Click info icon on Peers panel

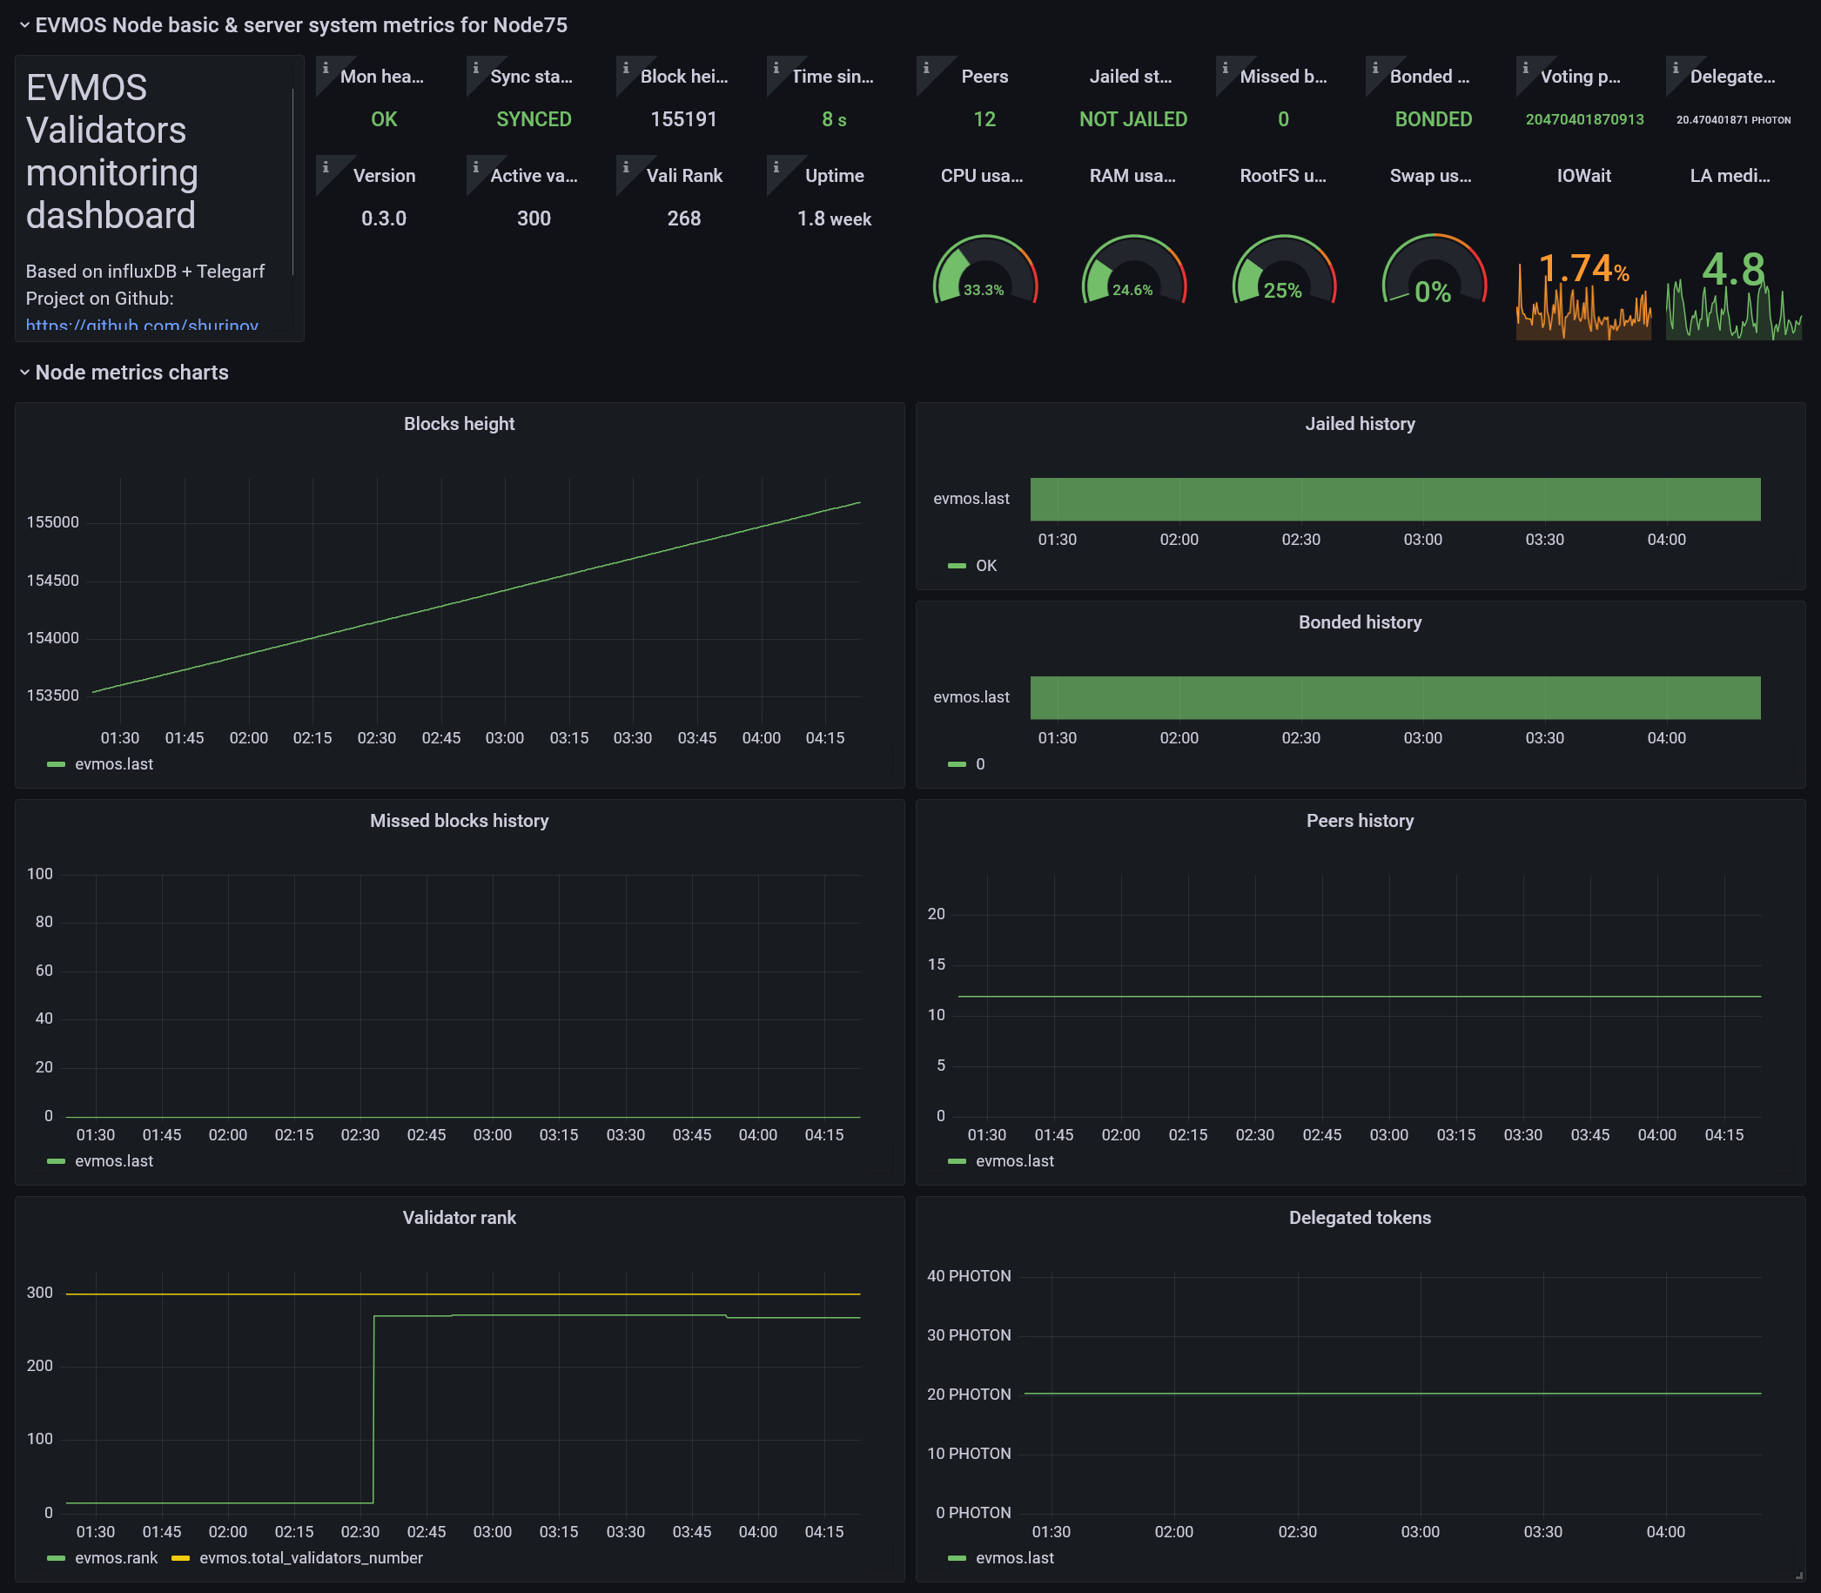tap(926, 68)
